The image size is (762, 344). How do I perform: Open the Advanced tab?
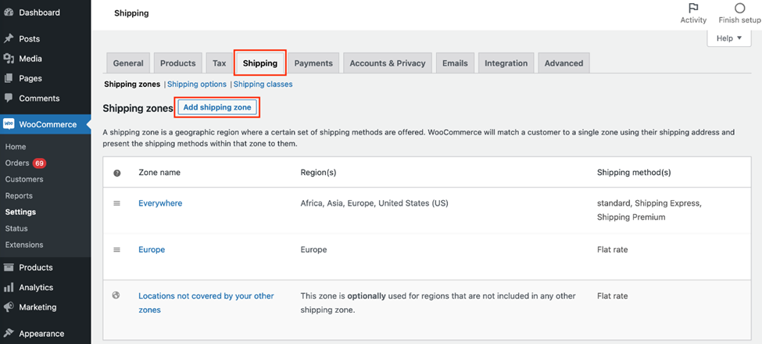coord(563,63)
